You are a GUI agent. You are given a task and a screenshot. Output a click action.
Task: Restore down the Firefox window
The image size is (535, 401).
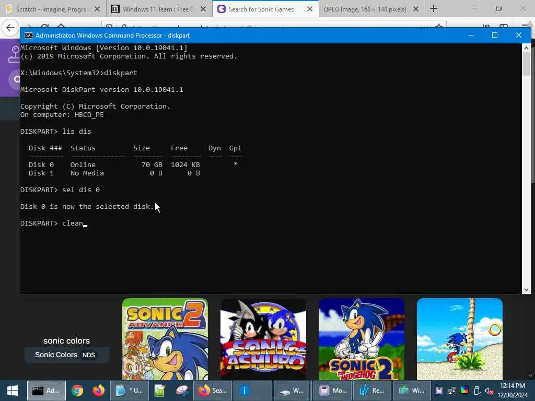point(499,8)
